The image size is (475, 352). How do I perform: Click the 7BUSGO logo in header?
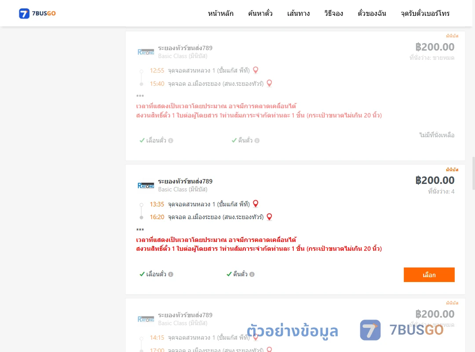(37, 13)
